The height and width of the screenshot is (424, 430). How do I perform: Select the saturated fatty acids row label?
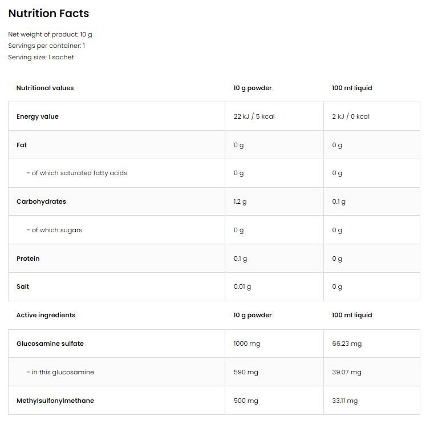[77, 173]
